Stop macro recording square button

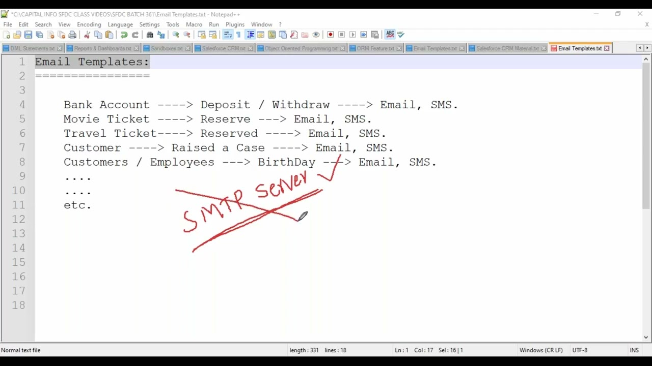click(x=342, y=35)
